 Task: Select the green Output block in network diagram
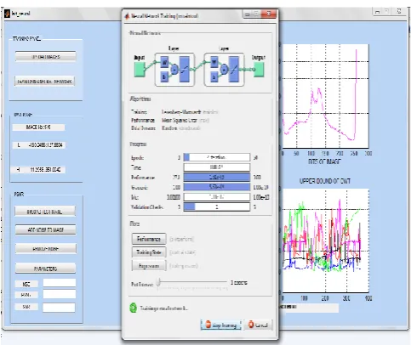259,70
